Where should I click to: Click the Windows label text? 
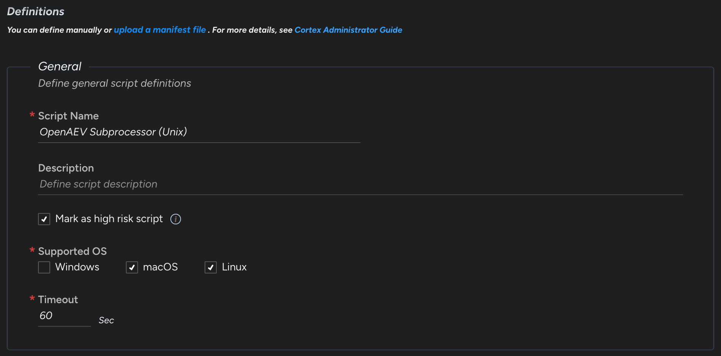[x=77, y=267]
